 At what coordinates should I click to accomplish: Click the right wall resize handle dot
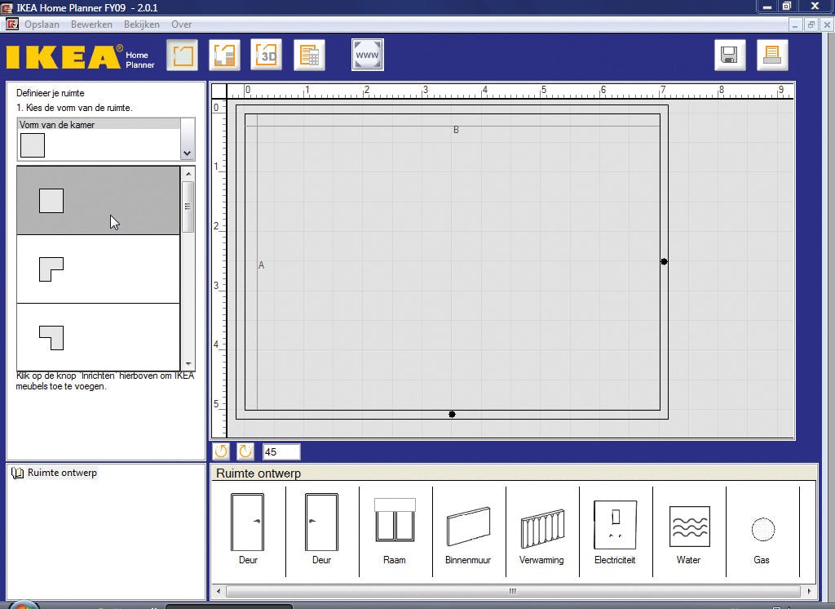(x=664, y=262)
